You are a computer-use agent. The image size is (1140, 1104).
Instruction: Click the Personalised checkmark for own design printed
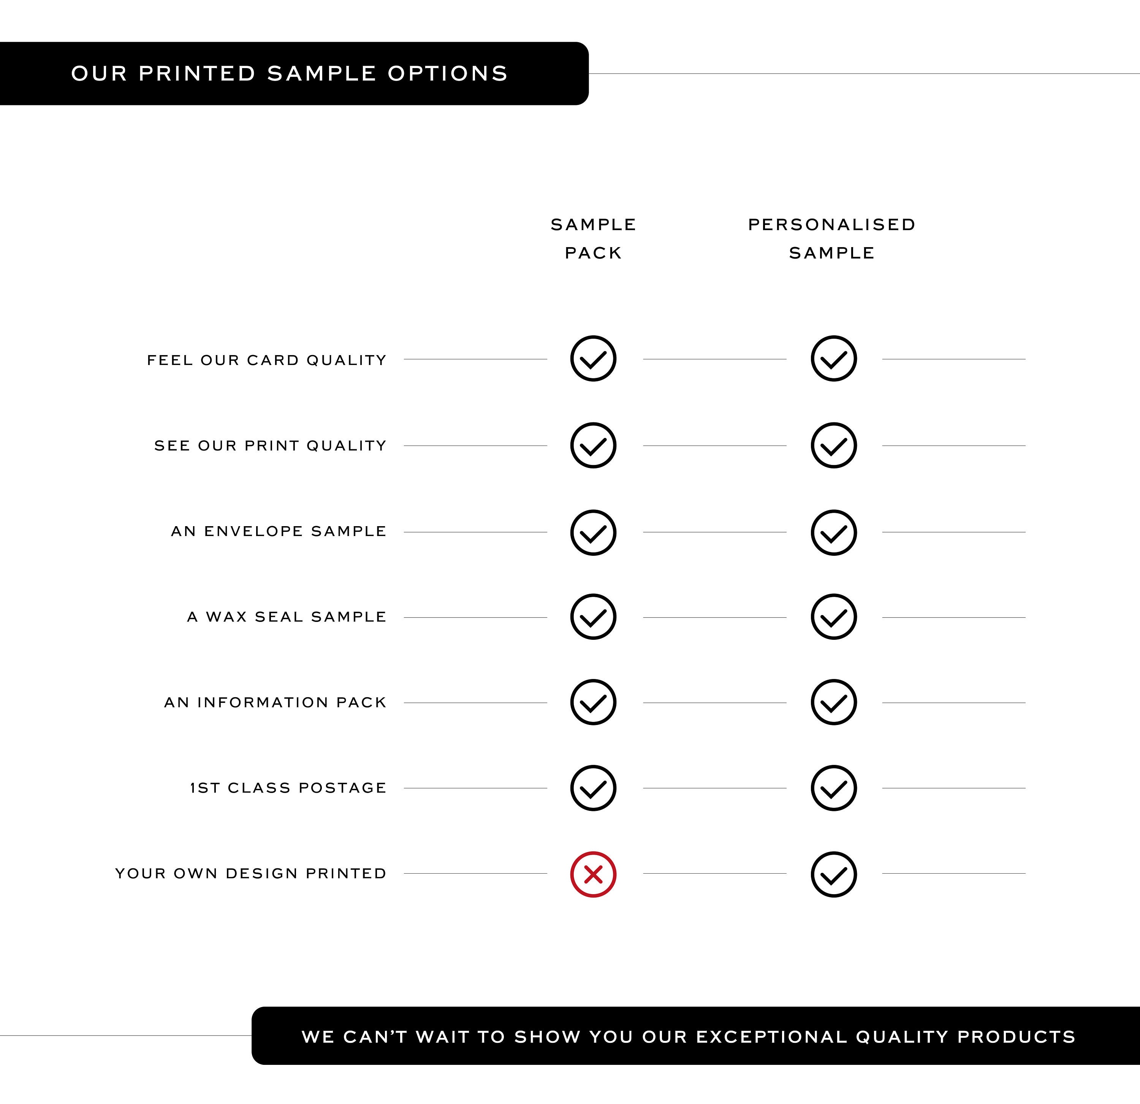tap(833, 874)
